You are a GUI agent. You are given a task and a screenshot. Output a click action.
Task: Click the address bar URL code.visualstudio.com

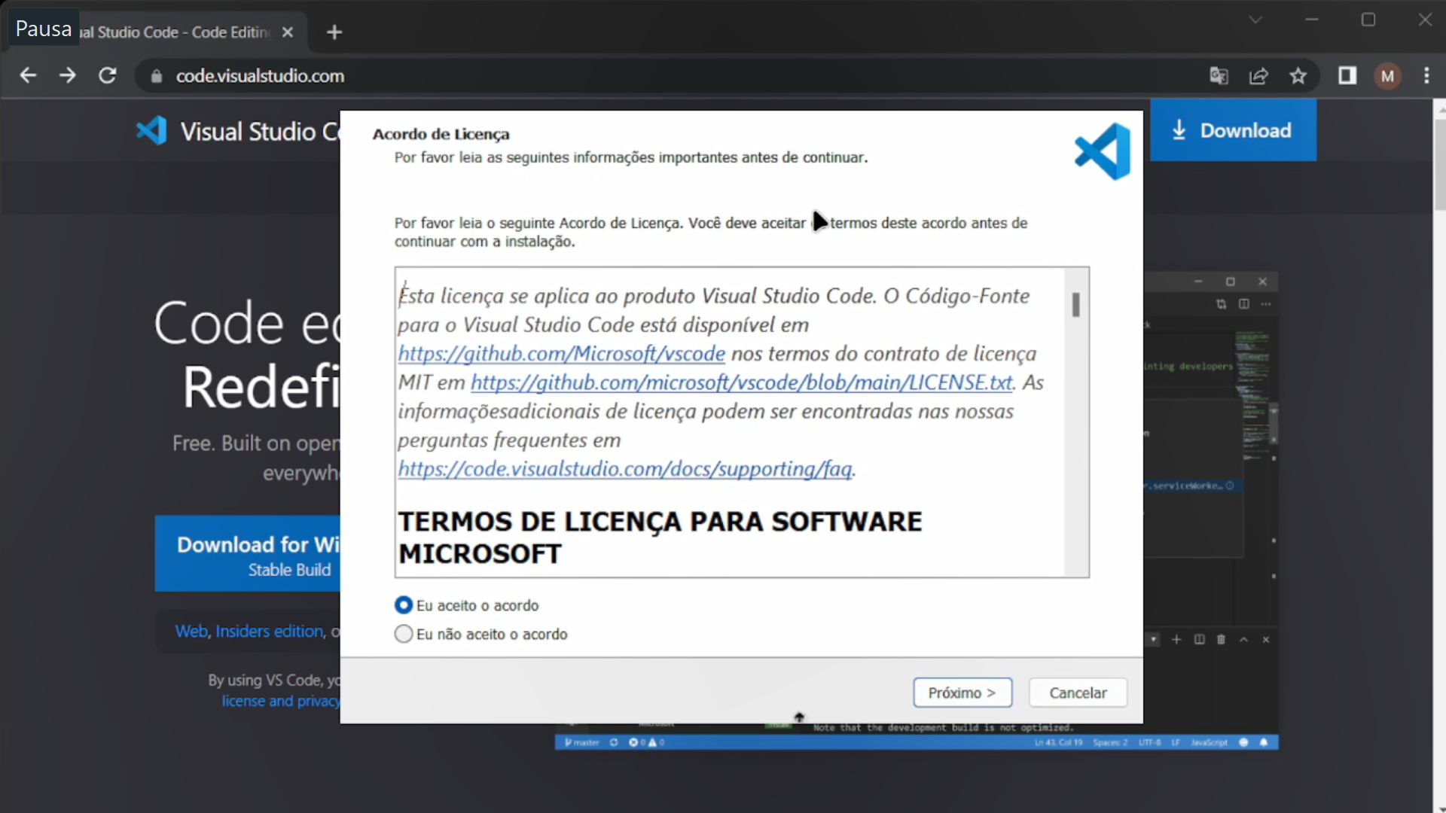260,76
